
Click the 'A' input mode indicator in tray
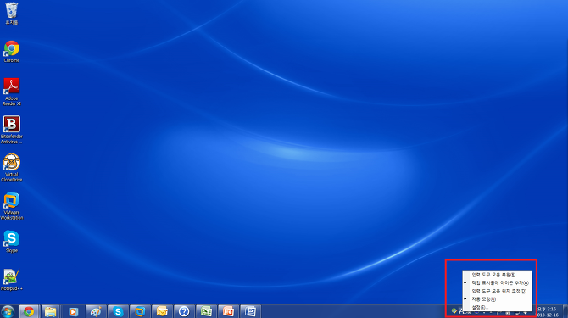[x=461, y=311]
